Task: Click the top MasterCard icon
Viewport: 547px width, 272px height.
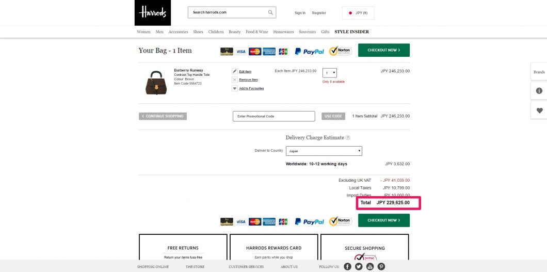Action: pyautogui.click(x=255, y=52)
